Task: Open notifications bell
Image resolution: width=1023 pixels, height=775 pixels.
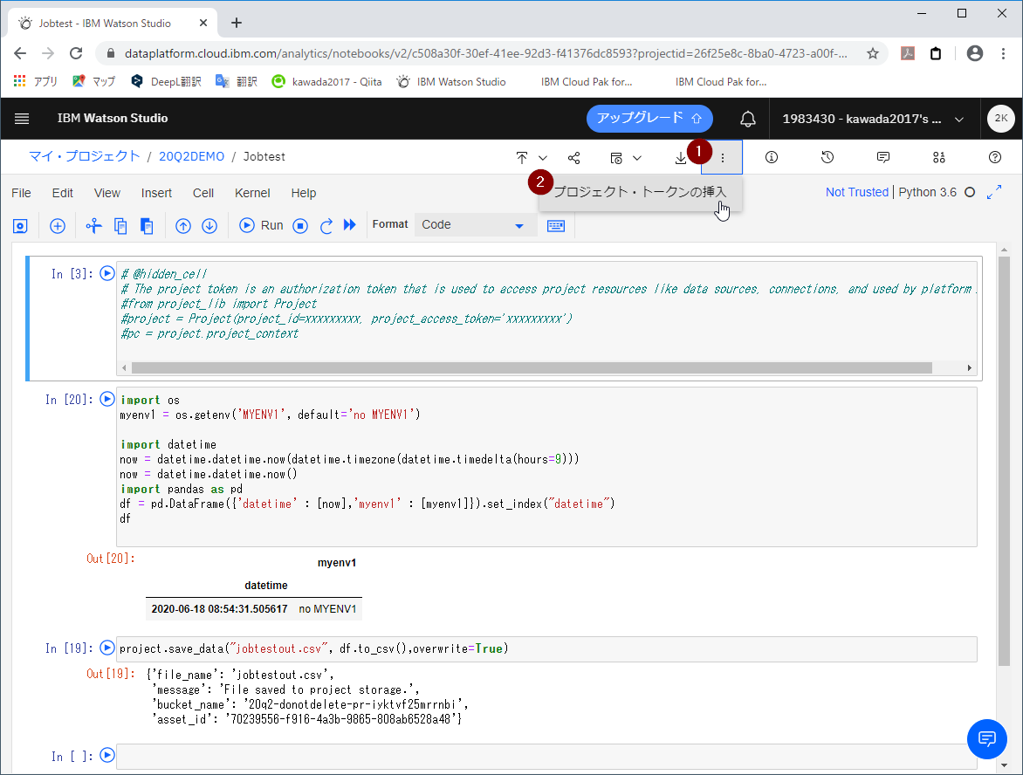Action: [x=748, y=119]
